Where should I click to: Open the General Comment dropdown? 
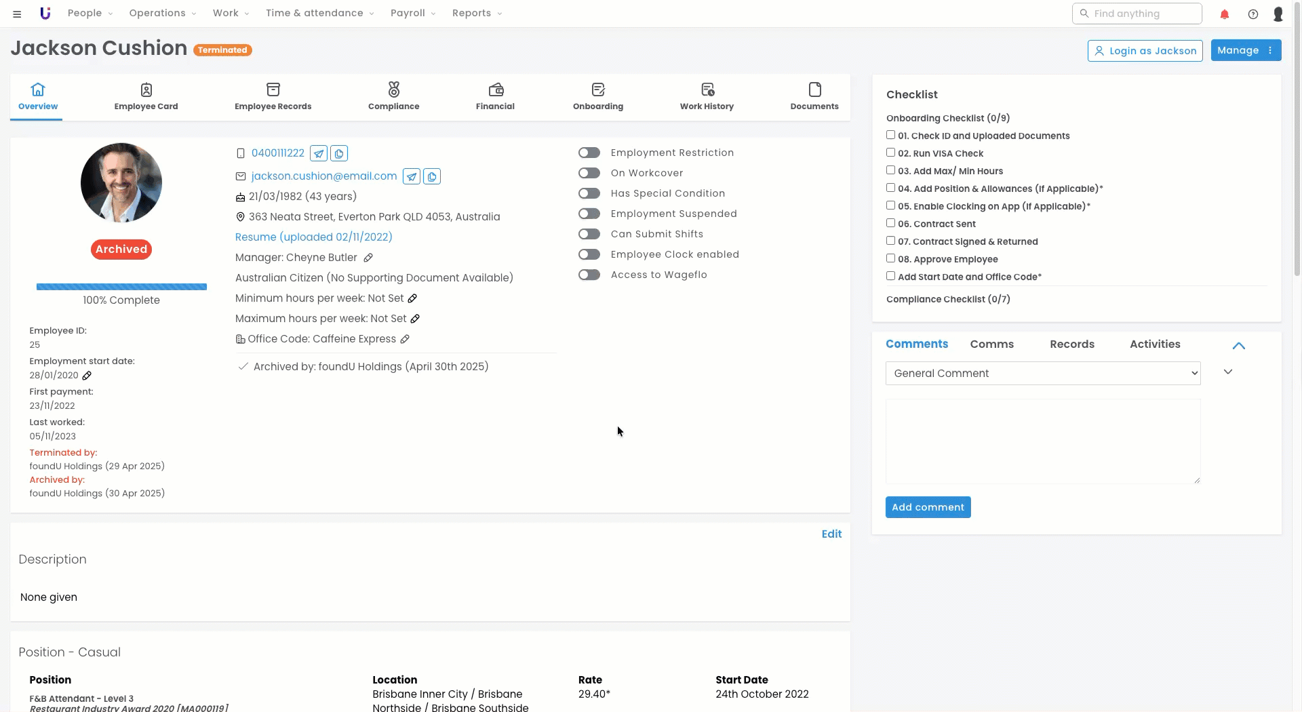1042,373
